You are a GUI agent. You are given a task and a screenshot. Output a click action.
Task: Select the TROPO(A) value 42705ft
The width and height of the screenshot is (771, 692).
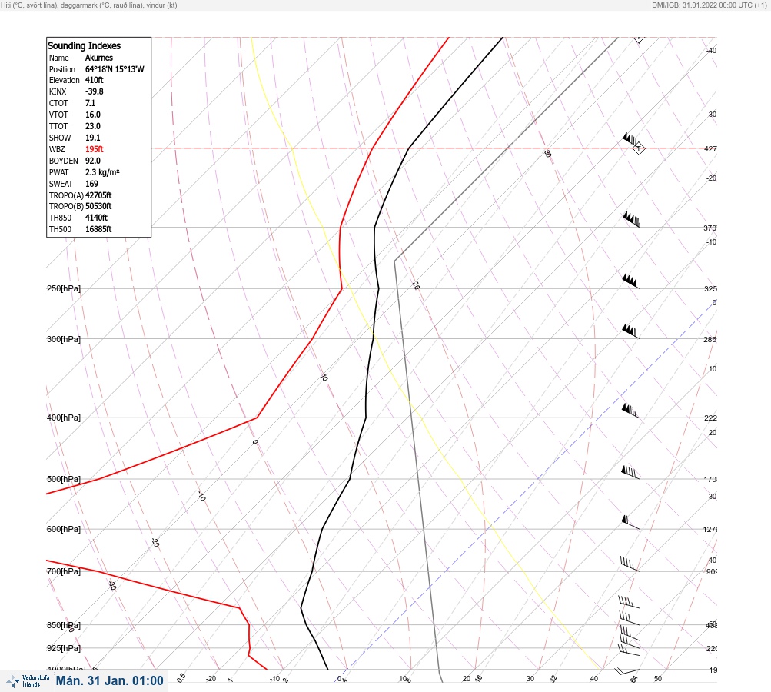coord(98,195)
